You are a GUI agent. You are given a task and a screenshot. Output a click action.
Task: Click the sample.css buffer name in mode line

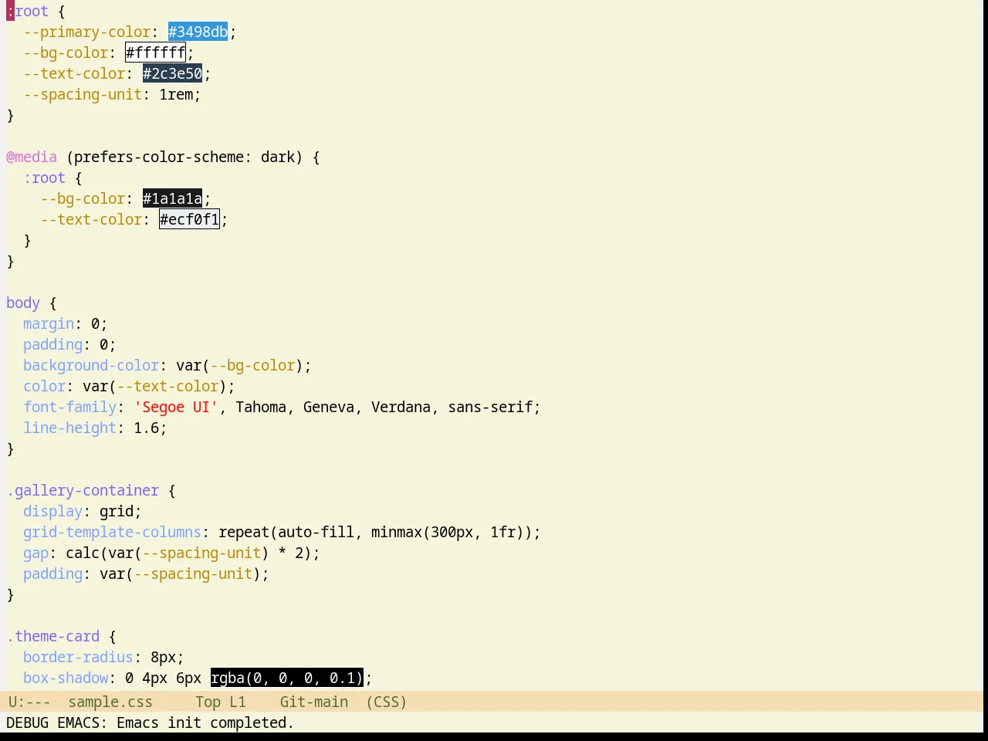coord(110,702)
